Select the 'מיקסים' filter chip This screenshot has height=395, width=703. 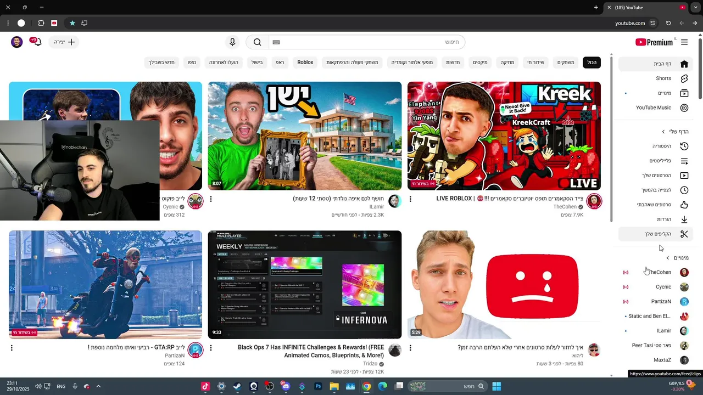(x=480, y=63)
